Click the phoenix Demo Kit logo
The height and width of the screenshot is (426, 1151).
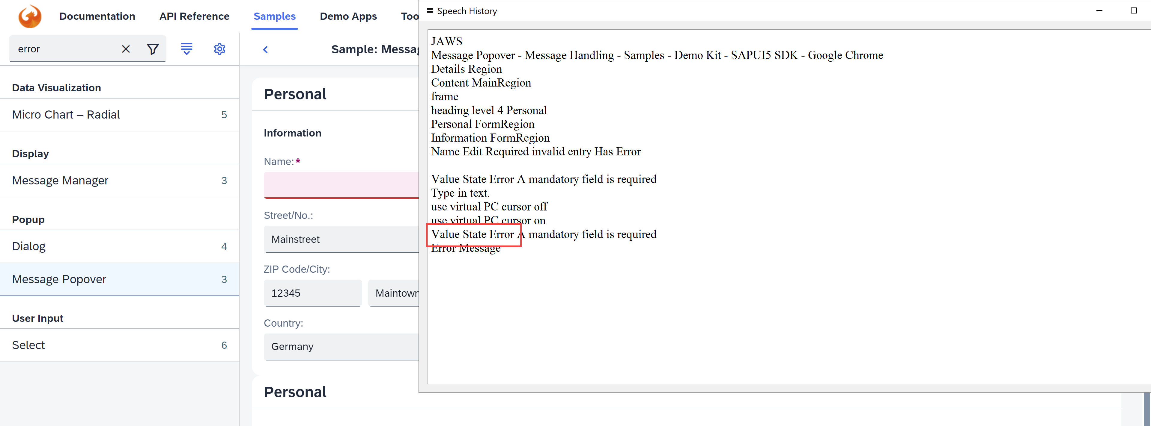(x=29, y=16)
